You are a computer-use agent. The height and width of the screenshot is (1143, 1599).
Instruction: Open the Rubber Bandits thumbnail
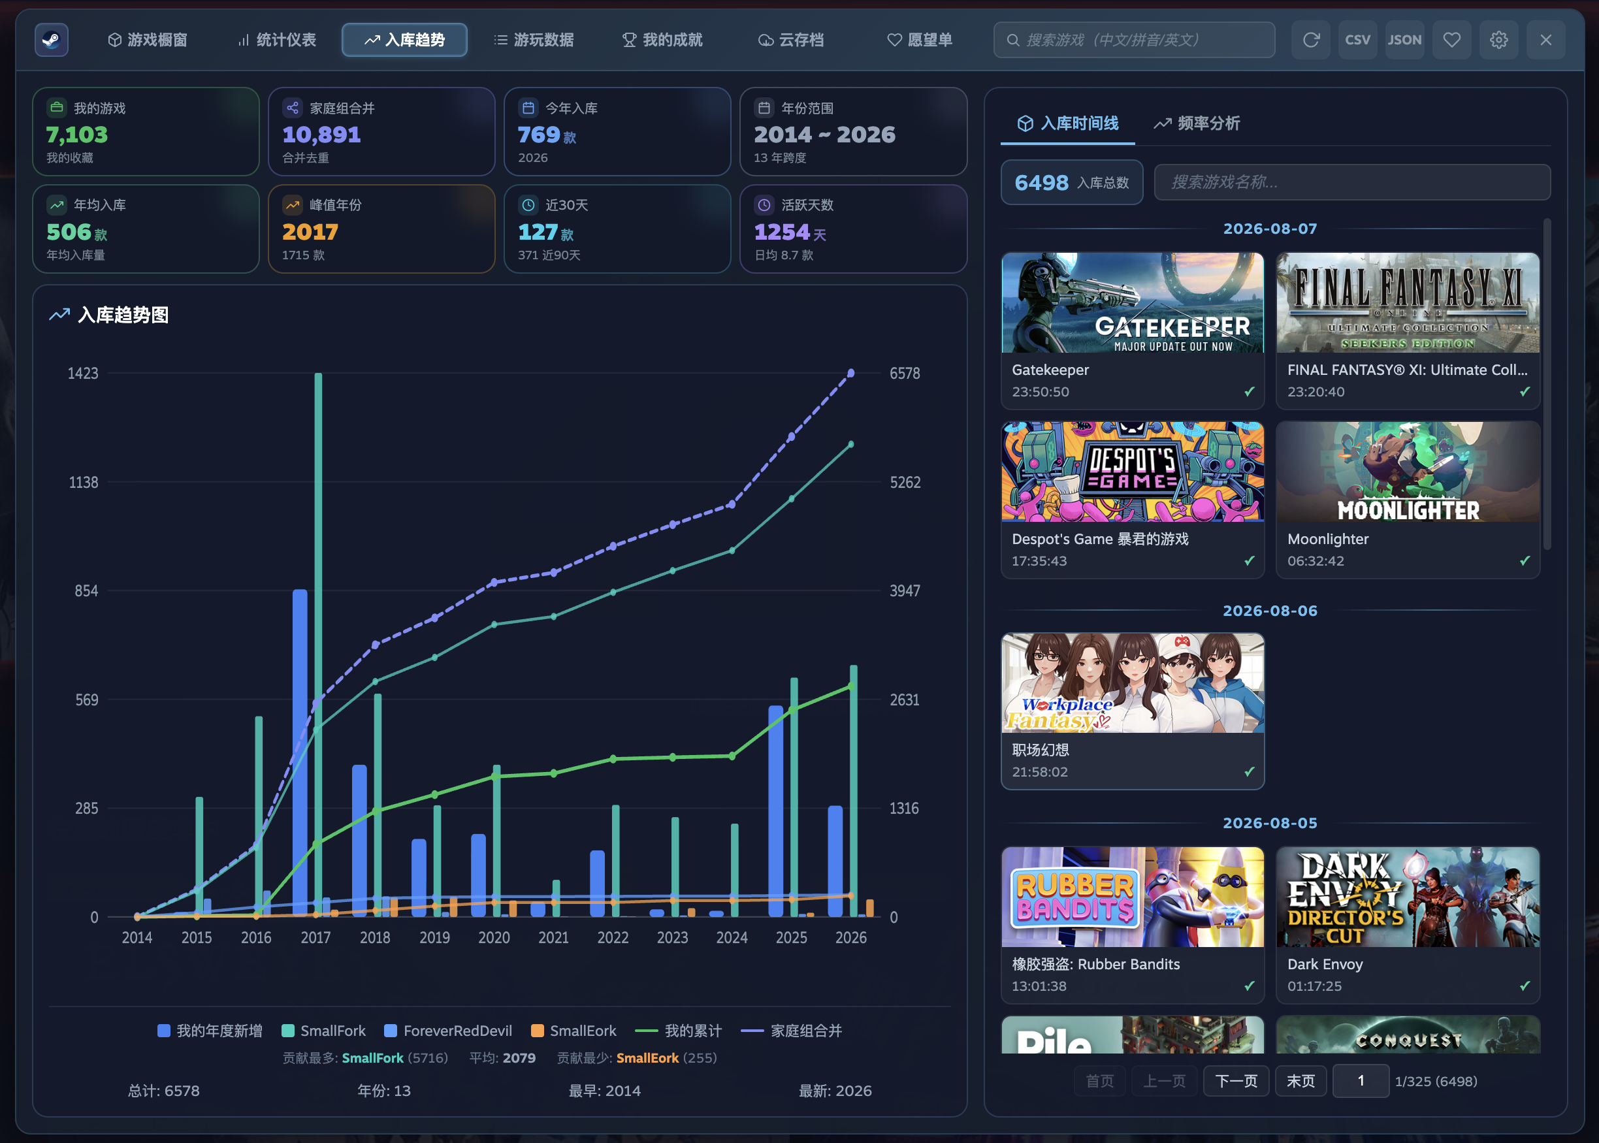click(x=1133, y=897)
